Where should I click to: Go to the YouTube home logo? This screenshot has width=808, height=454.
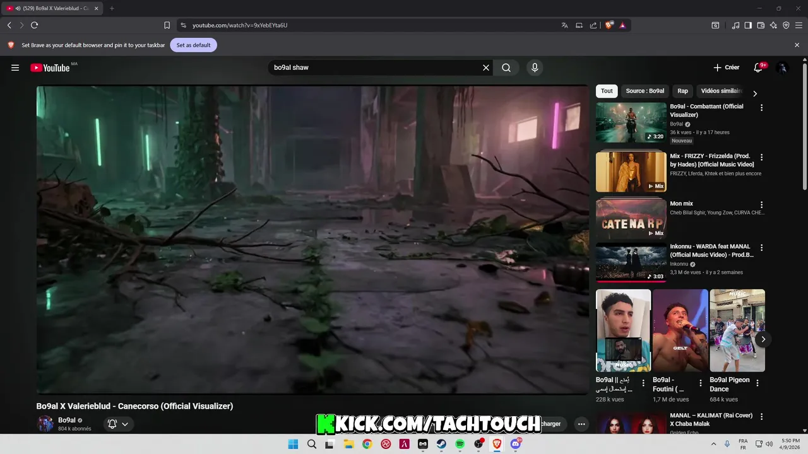point(50,67)
